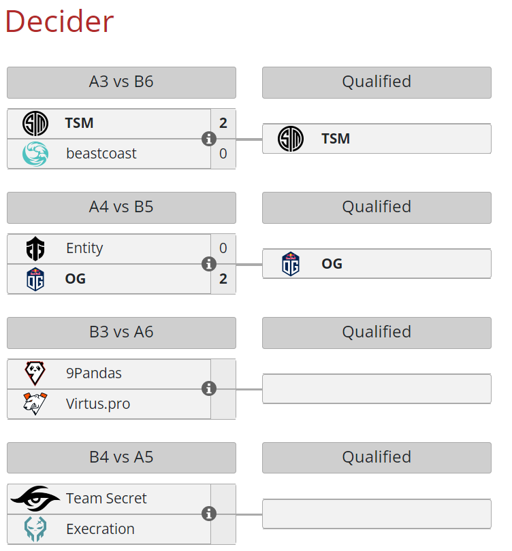
Task: Click the beastcoast team logo
Action: coord(35,154)
